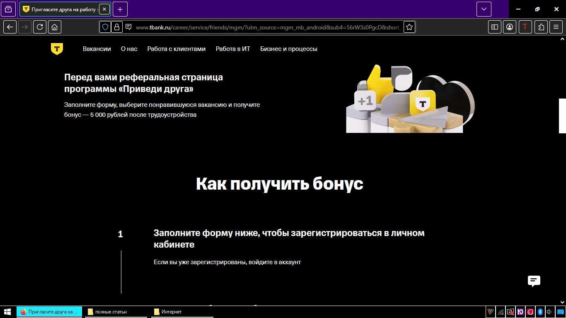
Task: Bookmark this page with the star
Action: pyautogui.click(x=409, y=27)
